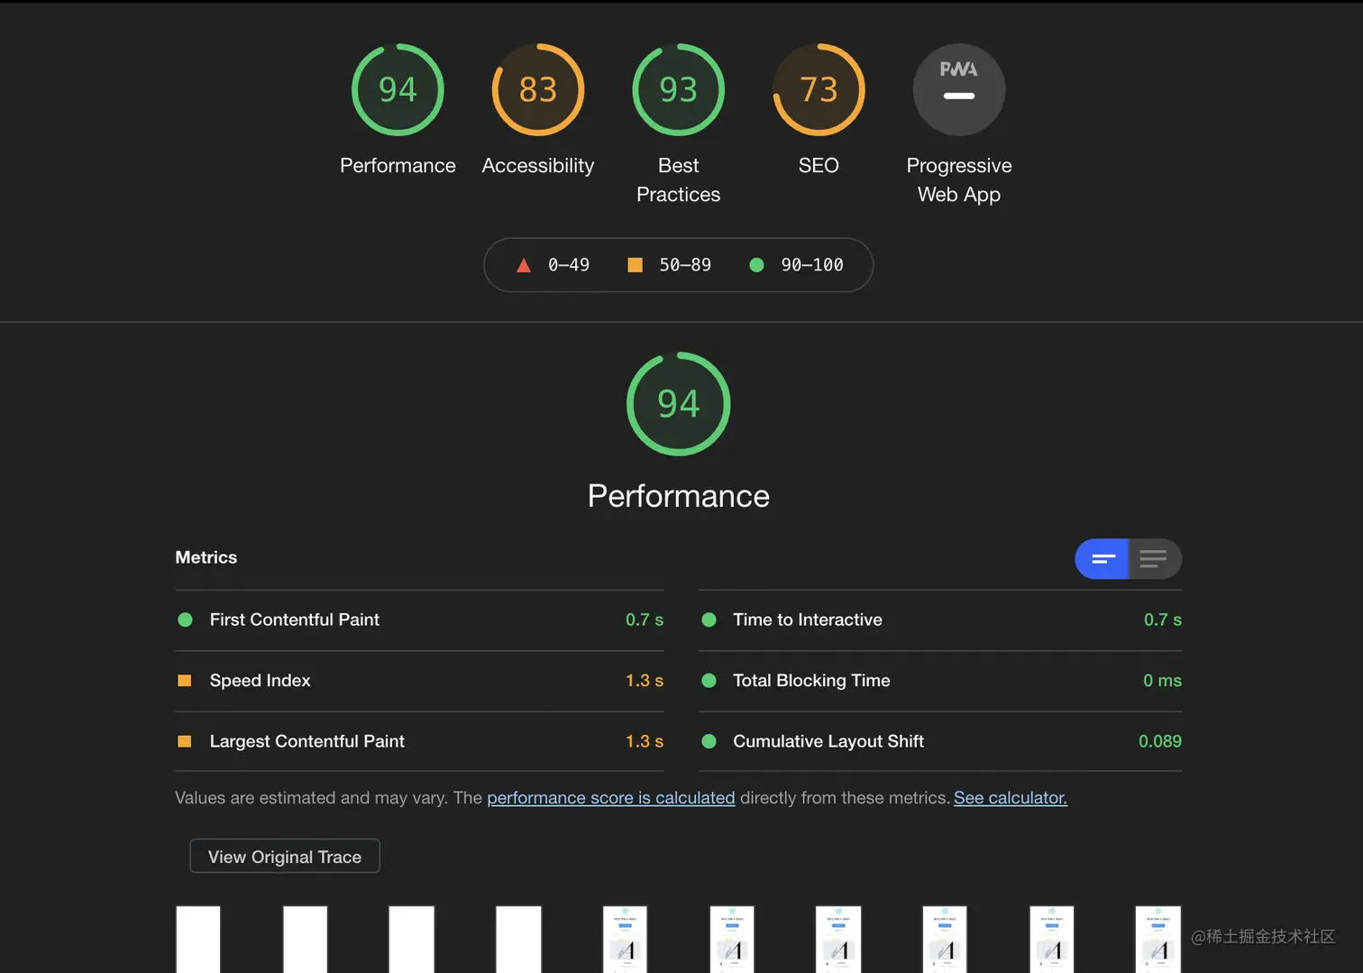Click the Accessibility category label
The height and width of the screenshot is (973, 1363).
pos(538,166)
